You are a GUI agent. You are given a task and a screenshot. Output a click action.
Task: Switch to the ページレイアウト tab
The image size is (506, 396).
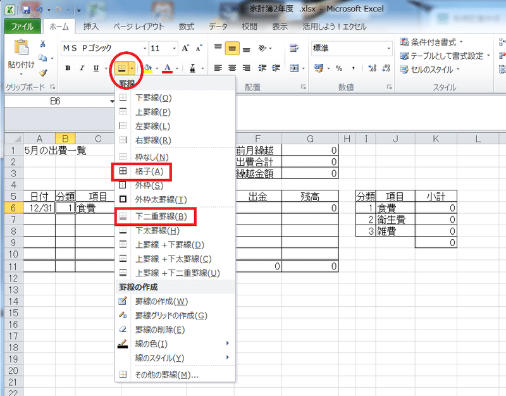[139, 27]
